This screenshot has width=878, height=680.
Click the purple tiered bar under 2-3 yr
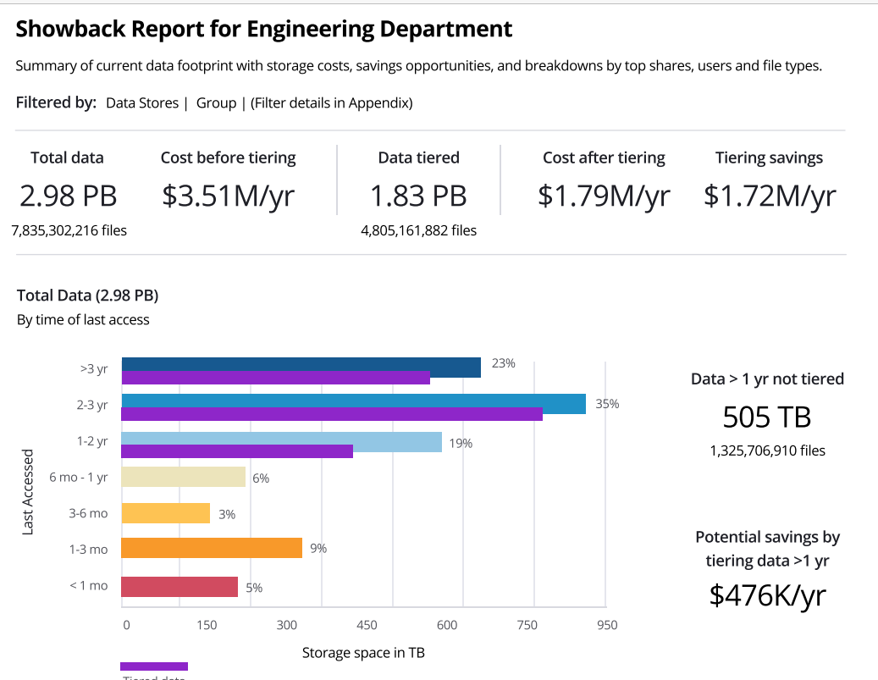click(x=331, y=415)
